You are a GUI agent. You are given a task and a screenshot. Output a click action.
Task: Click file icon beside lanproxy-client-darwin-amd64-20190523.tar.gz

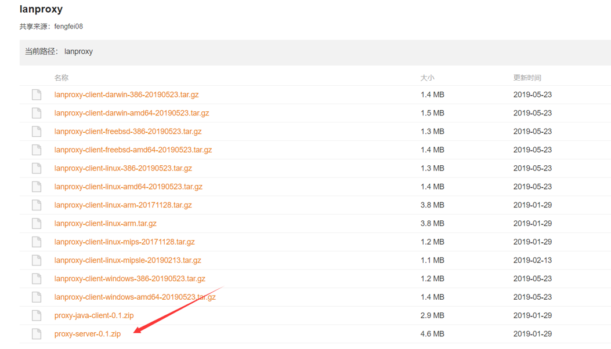tap(37, 113)
